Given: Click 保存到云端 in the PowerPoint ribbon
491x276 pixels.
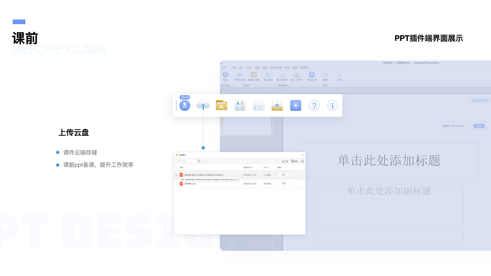Looking at the screenshot, I should point(240,77).
